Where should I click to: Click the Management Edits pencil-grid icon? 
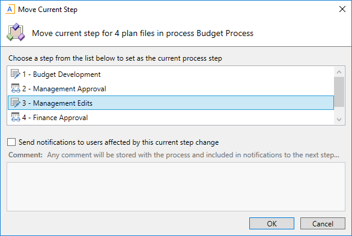(15, 103)
